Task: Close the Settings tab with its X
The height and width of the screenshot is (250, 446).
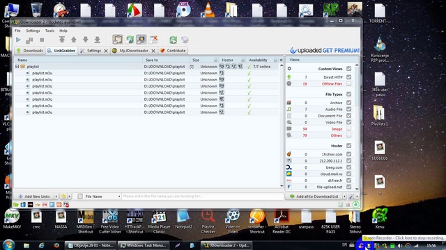Action: [106, 51]
